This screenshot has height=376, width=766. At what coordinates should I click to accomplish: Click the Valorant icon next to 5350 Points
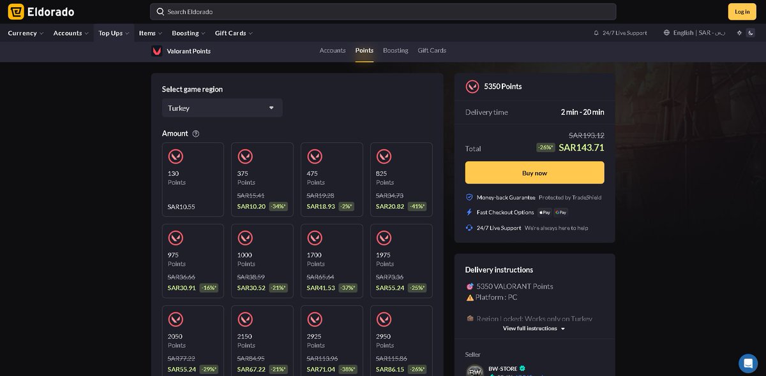[472, 87]
